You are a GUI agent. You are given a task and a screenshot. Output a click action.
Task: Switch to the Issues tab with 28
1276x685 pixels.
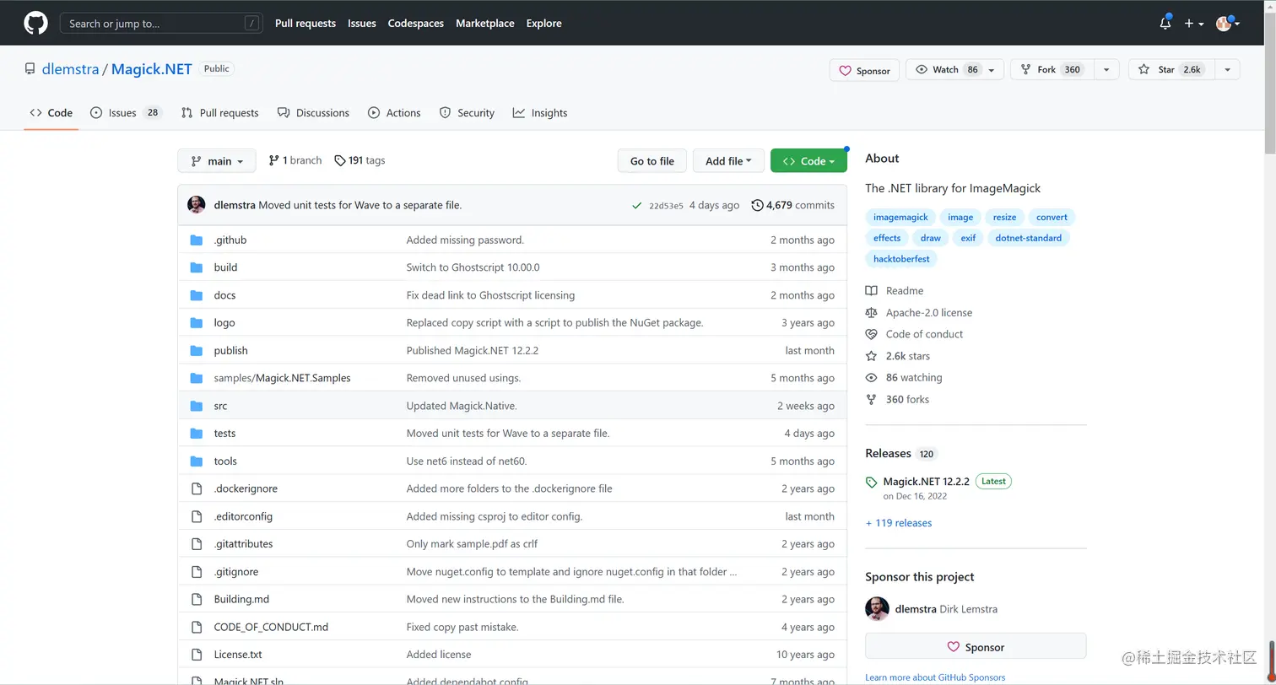click(x=126, y=113)
